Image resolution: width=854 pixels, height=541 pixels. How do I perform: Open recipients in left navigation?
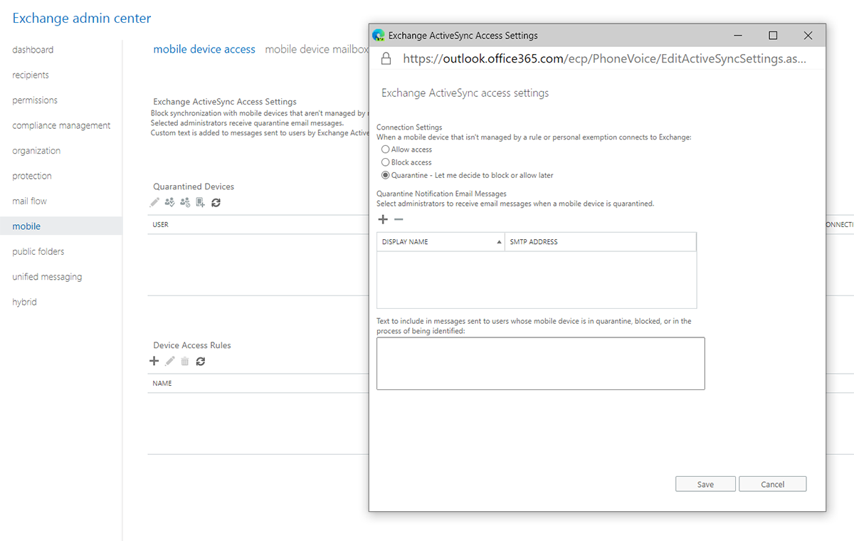31,75
